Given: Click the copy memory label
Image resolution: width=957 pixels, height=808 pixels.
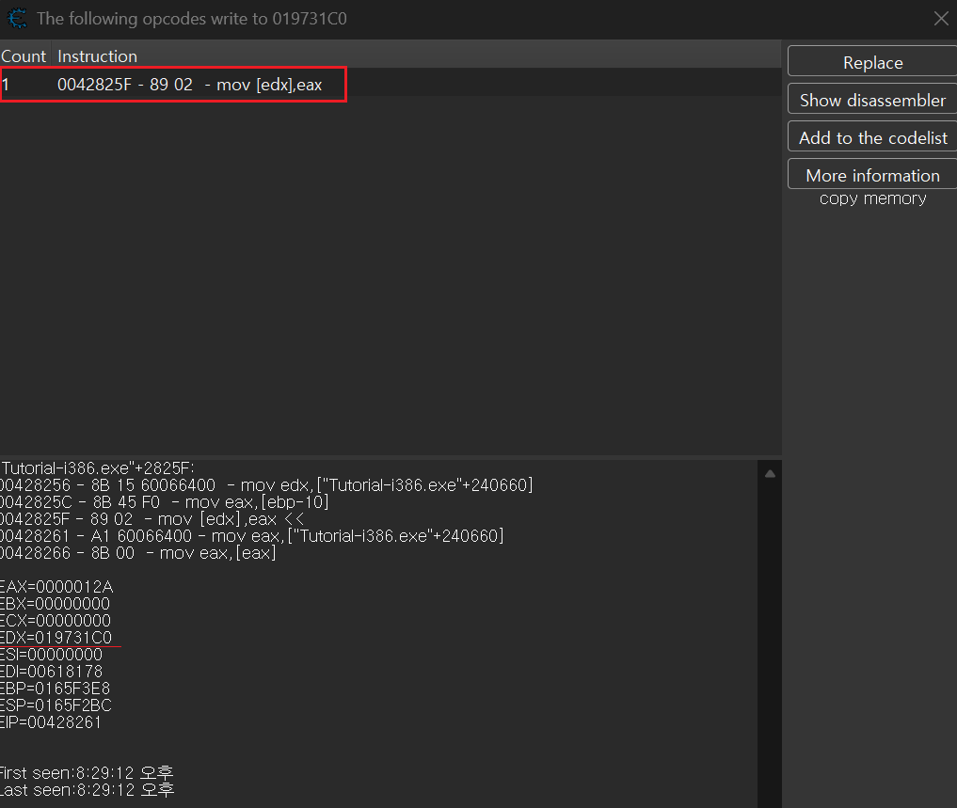Looking at the screenshot, I should (x=872, y=198).
